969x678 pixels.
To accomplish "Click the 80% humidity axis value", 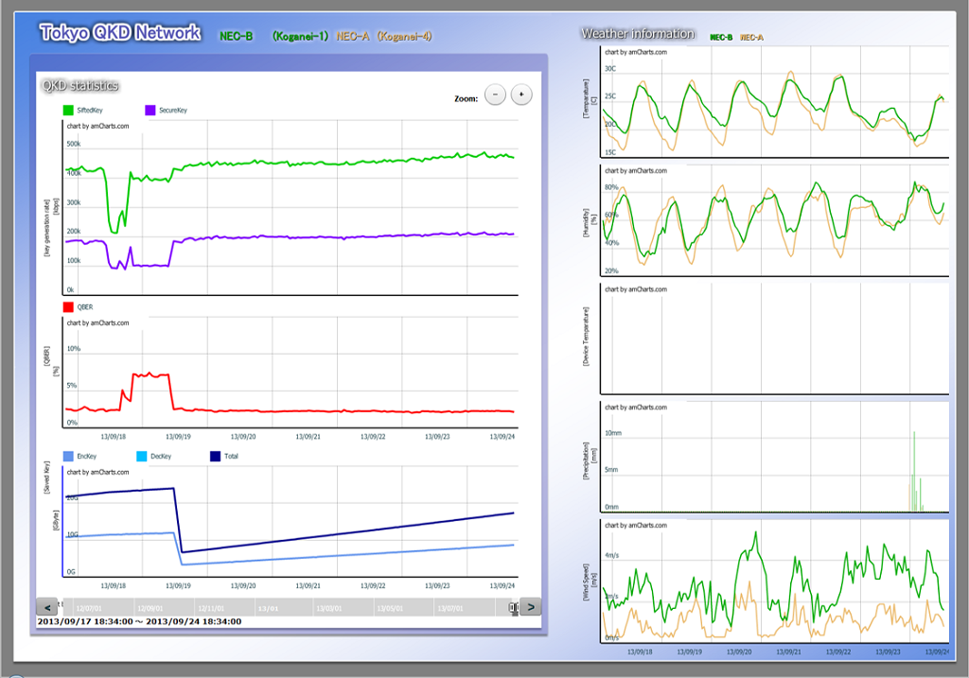I will tap(611, 187).
